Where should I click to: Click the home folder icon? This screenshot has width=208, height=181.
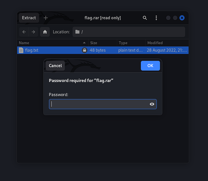[45, 32]
